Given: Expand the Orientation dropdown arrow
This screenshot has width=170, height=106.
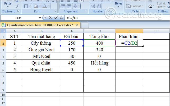Looking at the screenshot, I should click(x=79, y=6).
